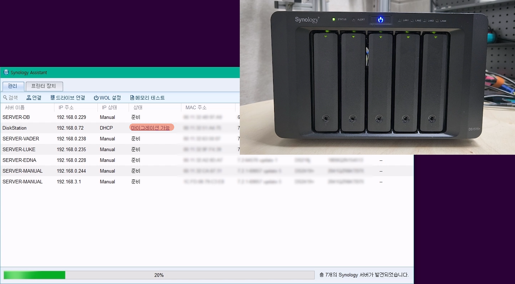
Task: Click the 검색 (Search) magnifier icon
Action: [x=5, y=98]
